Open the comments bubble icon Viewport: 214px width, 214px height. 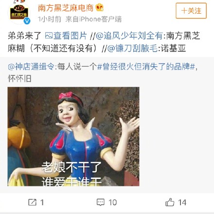101,202
